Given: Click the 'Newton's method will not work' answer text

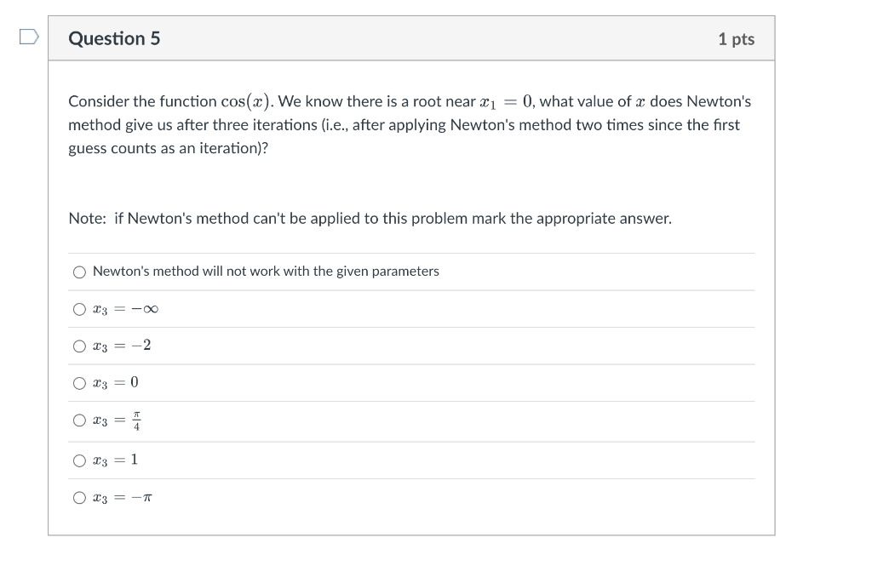Looking at the screenshot, I should pos(266,272).
